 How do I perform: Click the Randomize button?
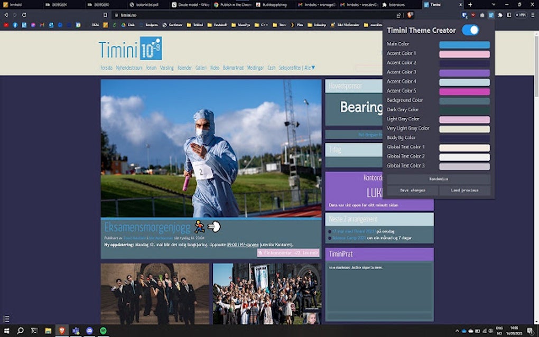click(x=439, y=179)
